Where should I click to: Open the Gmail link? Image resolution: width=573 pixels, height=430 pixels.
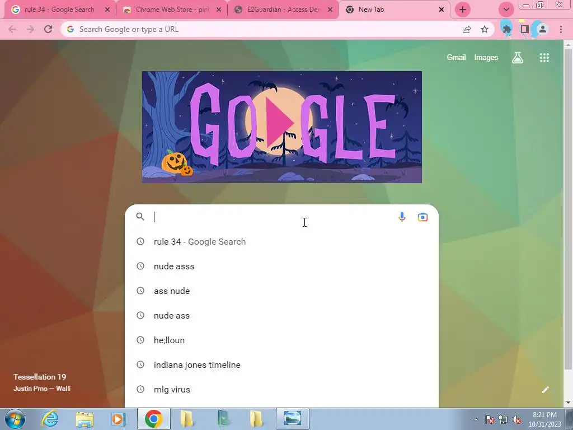456,58
